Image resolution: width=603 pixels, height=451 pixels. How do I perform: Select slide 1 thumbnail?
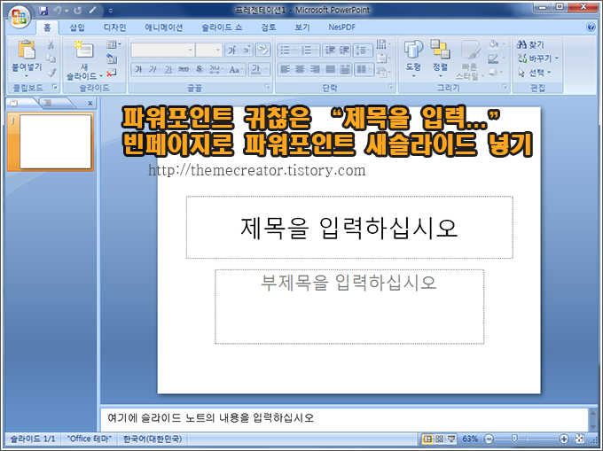(x=50, y=142)
